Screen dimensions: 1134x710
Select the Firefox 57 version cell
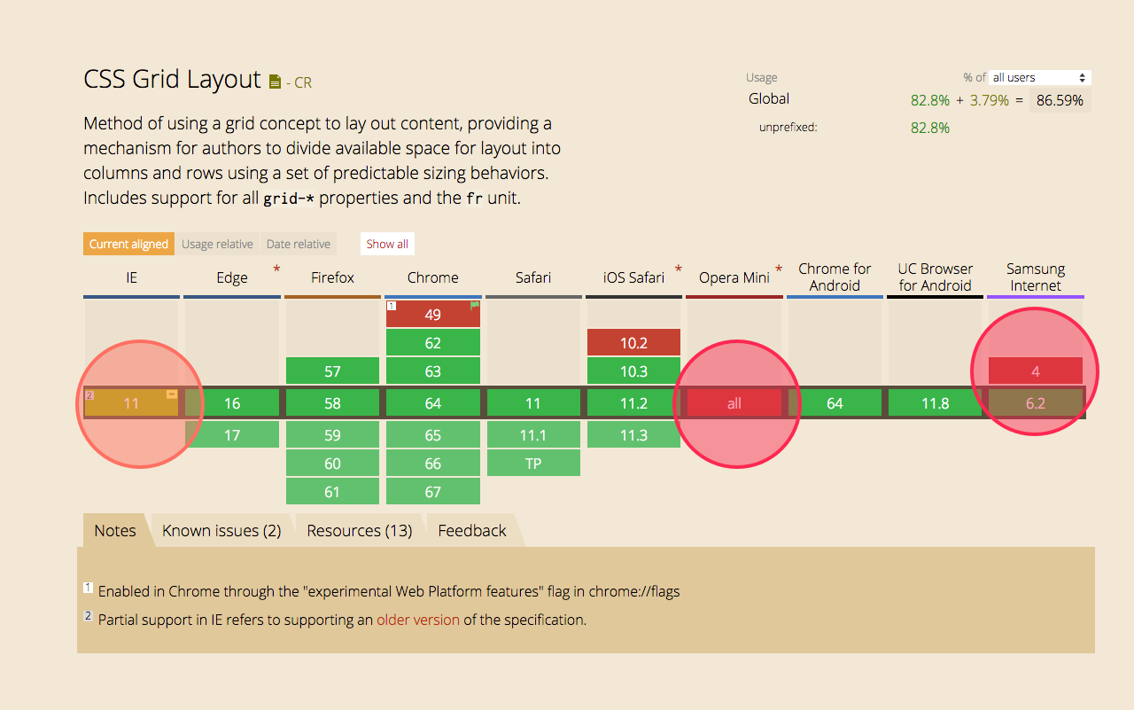[332, 371]
